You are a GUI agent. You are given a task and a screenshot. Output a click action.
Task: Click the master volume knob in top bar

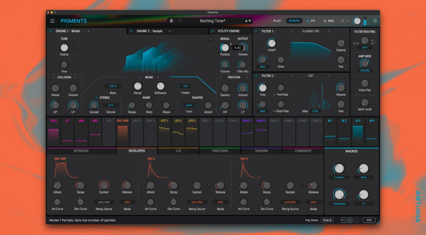(357, 21)
